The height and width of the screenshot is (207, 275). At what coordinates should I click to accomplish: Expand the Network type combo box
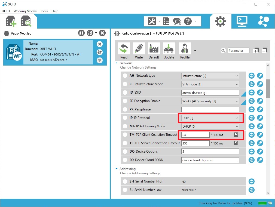[x=210, y=76]
